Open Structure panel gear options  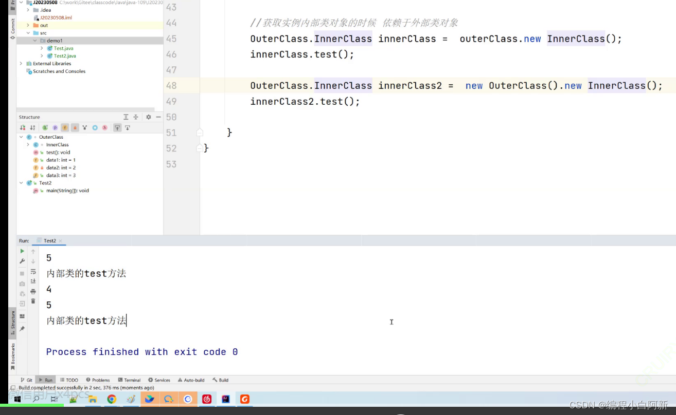pos(149,117)
